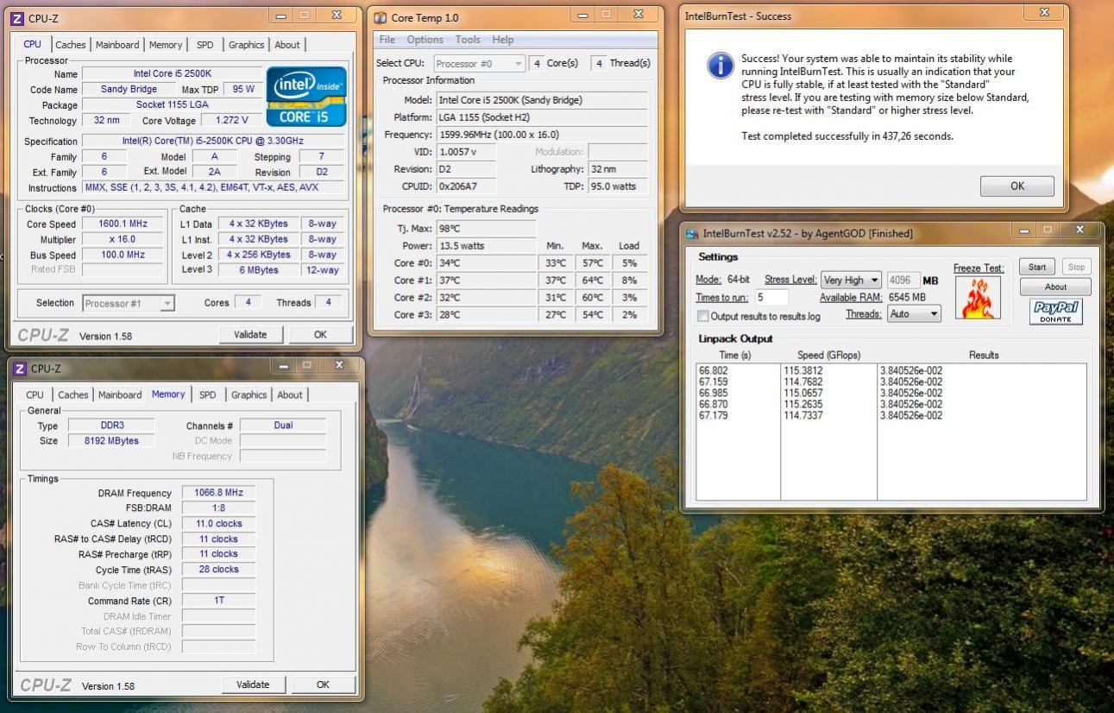The height and width of the screenshot is (713, 1114).
Task: Click the CAS# Latency 11.0 clocks value
Action: click(218, 524)
